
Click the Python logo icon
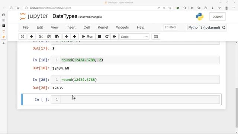200,16
